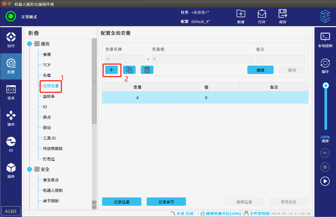Click the Save (保存) icon
The height and width of the screenshot is (217, 336).
[x=283, y=16]
